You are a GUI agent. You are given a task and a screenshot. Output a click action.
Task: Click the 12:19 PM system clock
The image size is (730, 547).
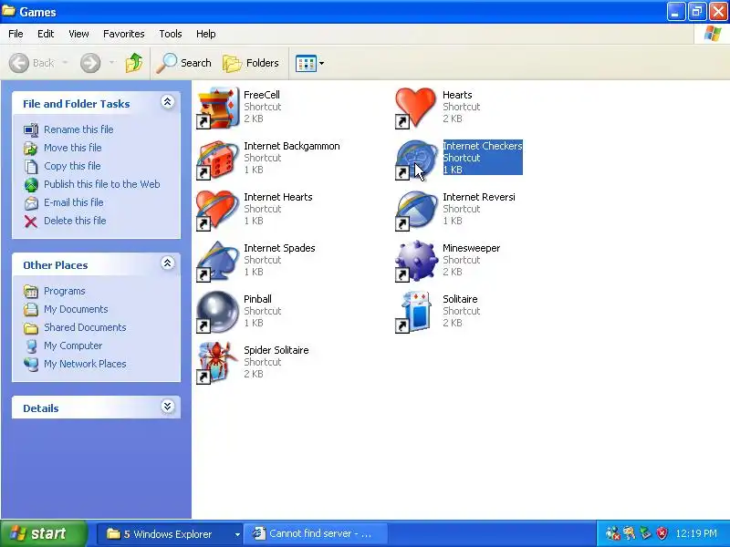(x=696, y=533)
